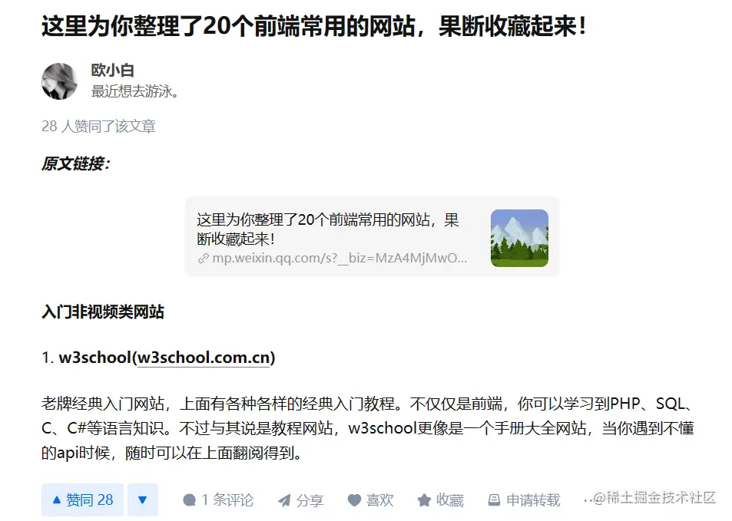Click author avatar of 欧小白
The image size is (732, 521).
coord(59,81)
